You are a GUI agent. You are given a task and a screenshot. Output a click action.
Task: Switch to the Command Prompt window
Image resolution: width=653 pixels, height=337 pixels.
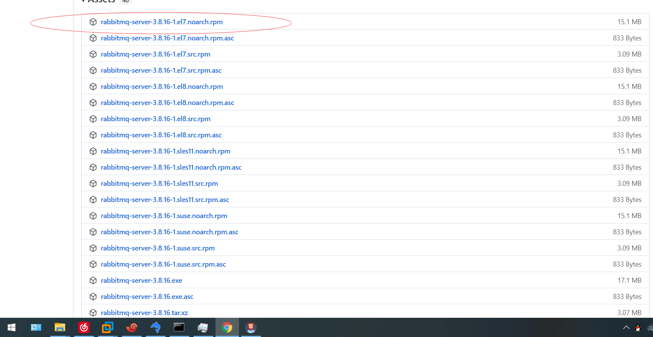179,327
